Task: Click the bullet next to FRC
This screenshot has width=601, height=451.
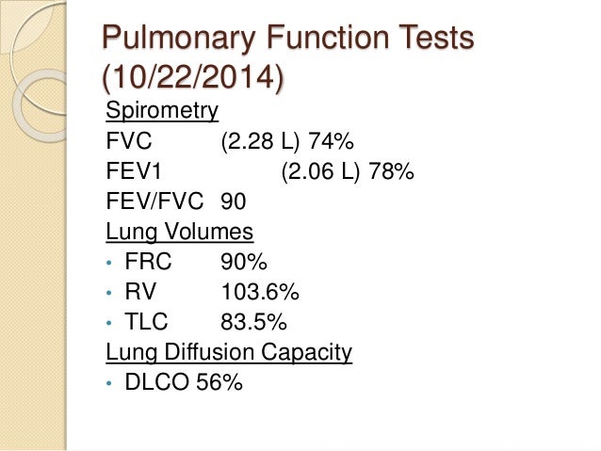Action: tap(109, 263)
